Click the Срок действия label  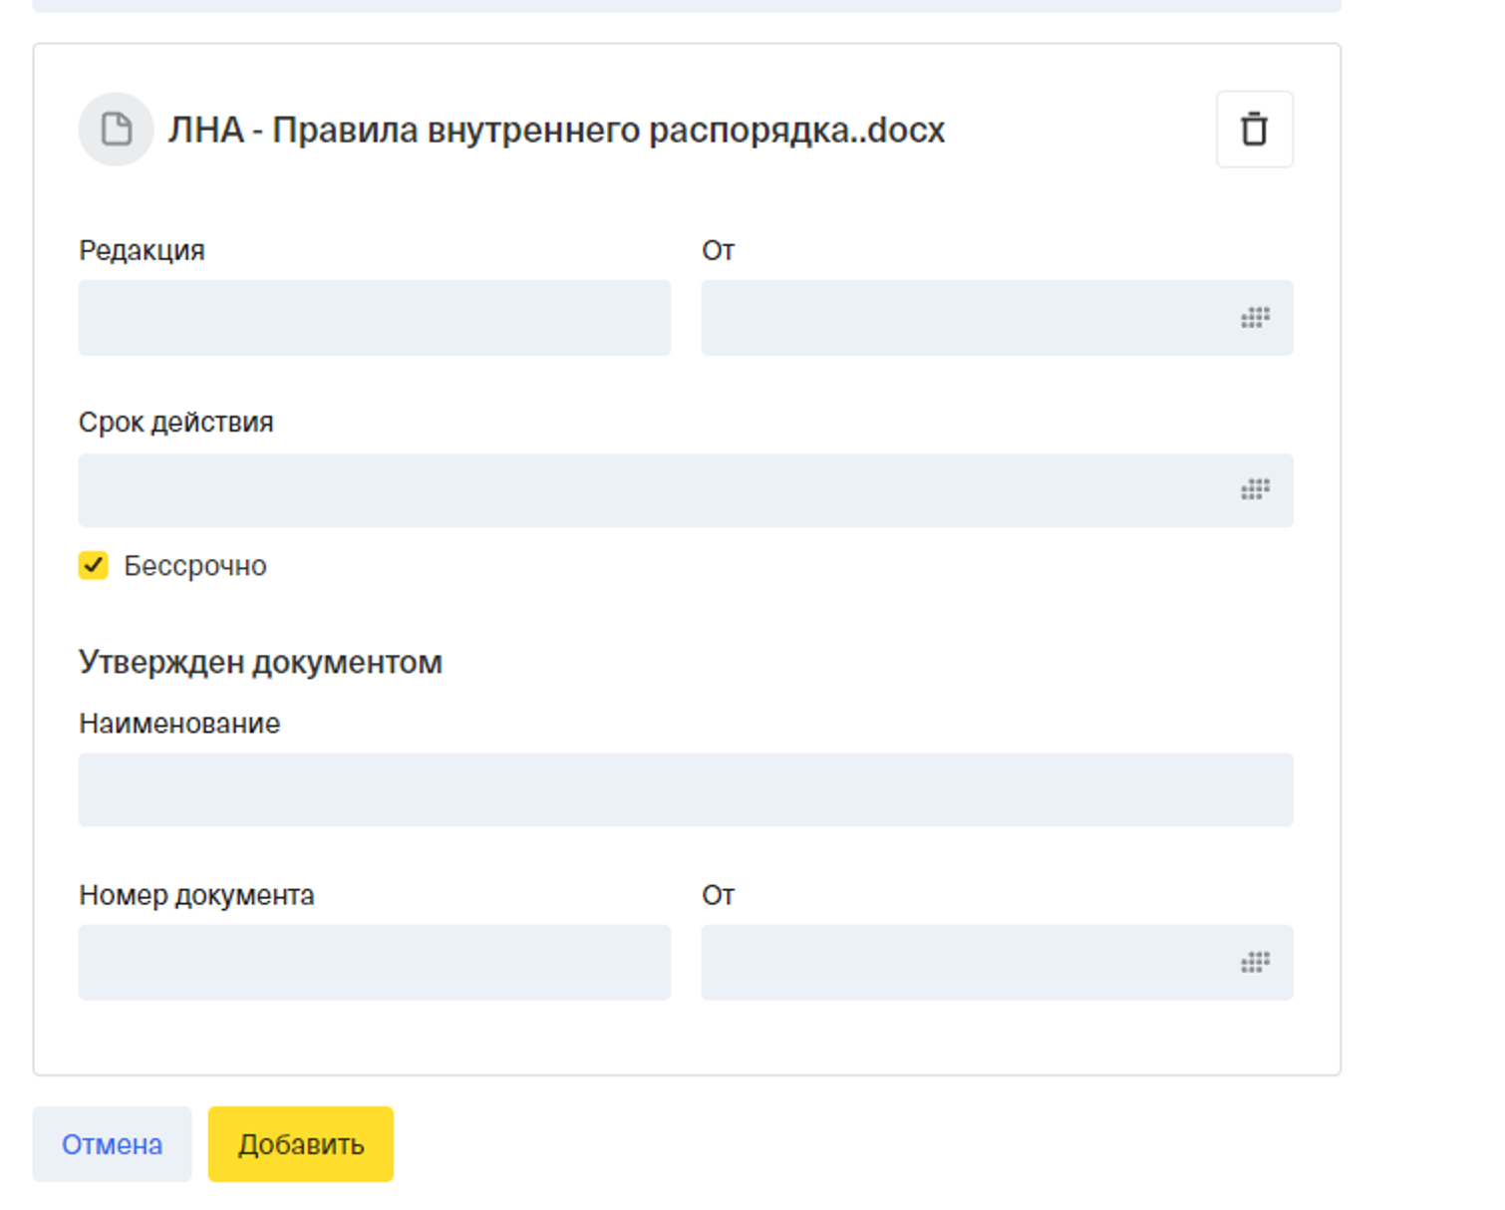(175, 423)
